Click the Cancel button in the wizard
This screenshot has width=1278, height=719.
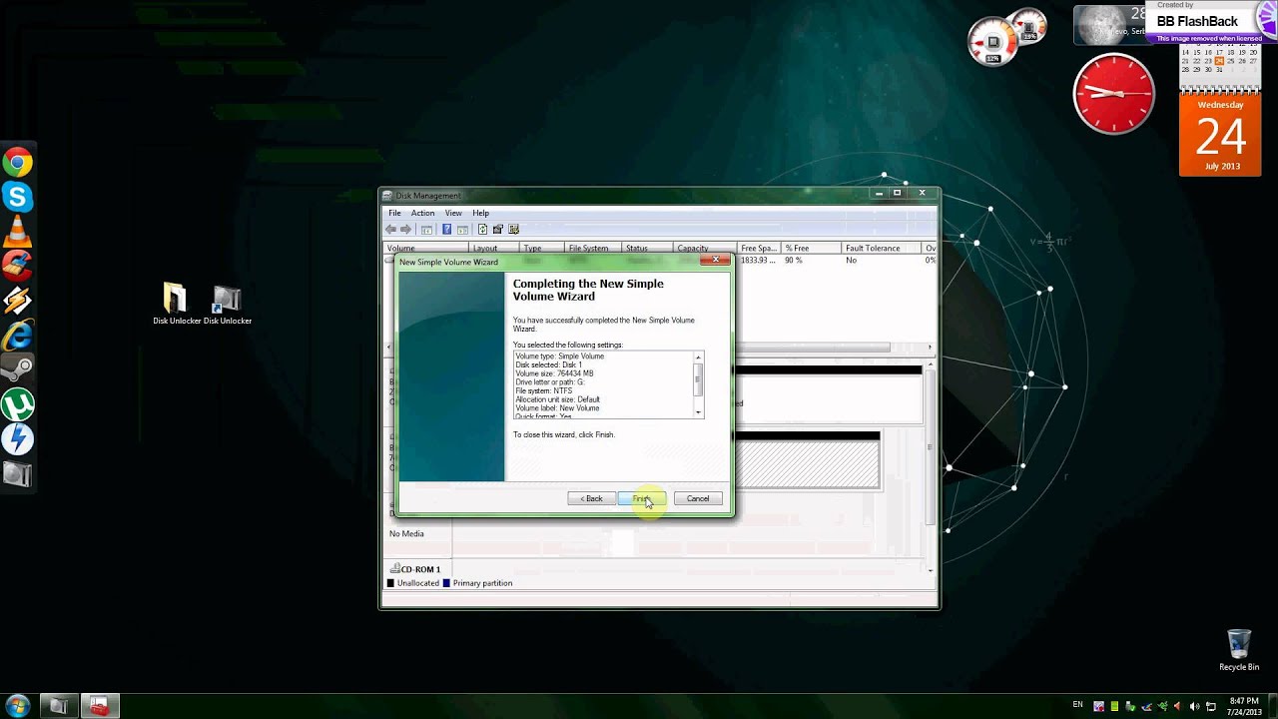pos(698,498)
